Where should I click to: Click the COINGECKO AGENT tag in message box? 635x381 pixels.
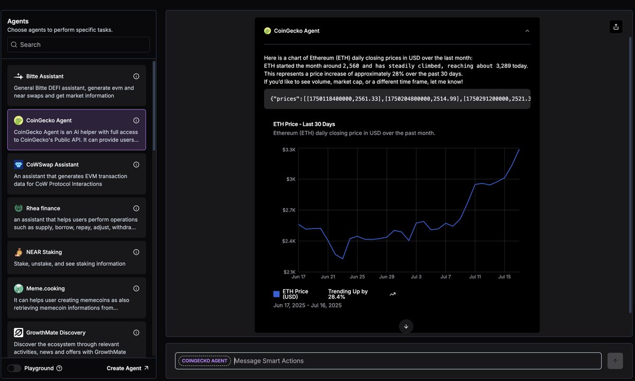click(x=205, y=361)
